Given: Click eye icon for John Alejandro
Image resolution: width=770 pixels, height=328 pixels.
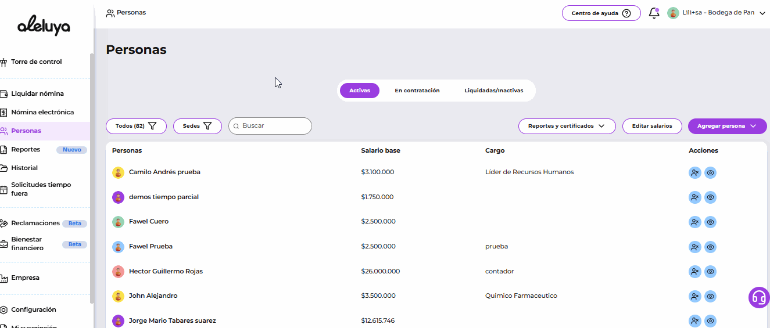Looking at the screenshot, I should click(x=710, y=296).
